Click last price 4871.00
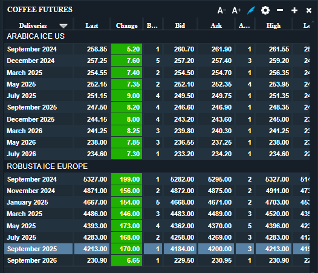The image size is (318, 273). [x=92, y=191]
